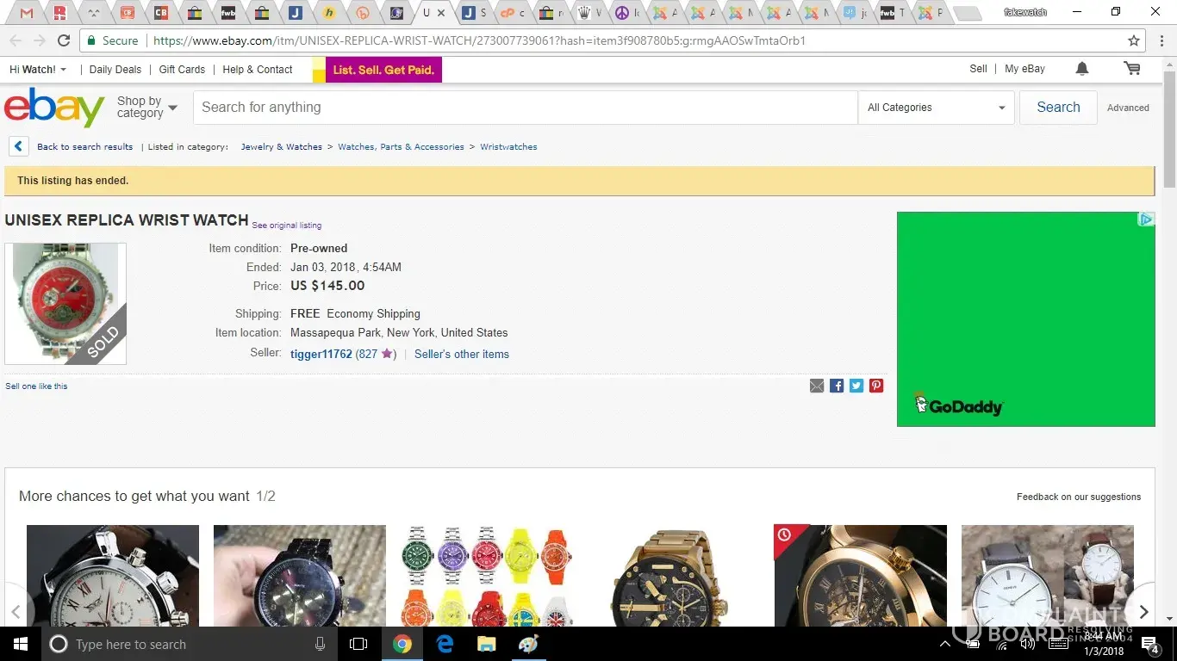
Task: Go back to search results
Action: coord(84,147)
